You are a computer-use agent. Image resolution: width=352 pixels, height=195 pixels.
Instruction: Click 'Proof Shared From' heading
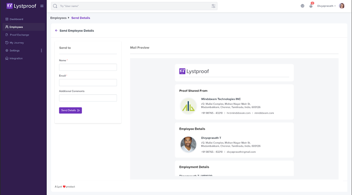coord(193,91)
